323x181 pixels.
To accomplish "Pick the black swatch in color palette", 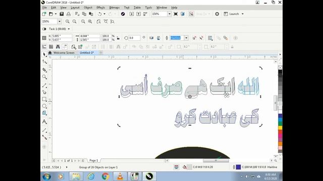I will [280, 72].
